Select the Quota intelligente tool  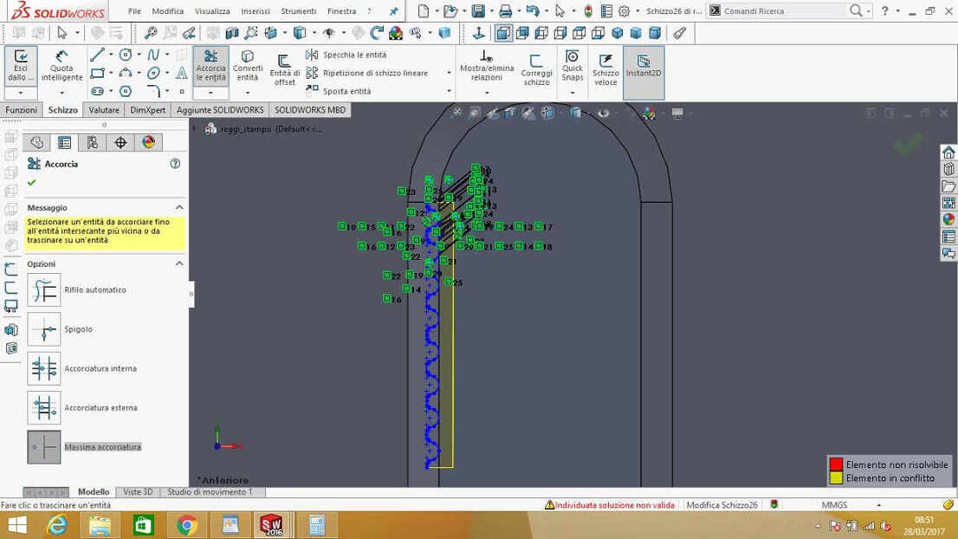coord(61,66)
